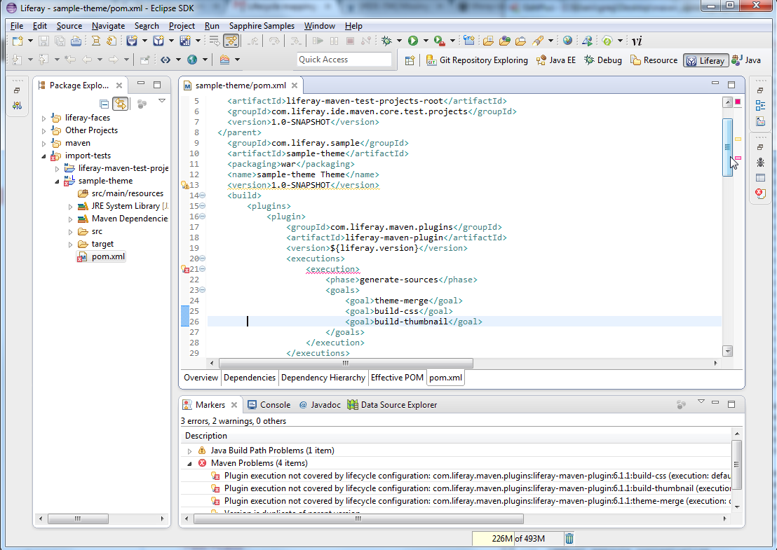
Task: Switch to Git Repository Exploring perspective
Action: click(x=477, y=60)
